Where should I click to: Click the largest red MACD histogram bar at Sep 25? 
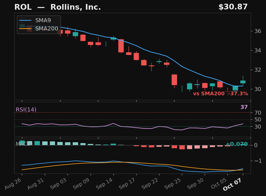(x=182, y=147)
